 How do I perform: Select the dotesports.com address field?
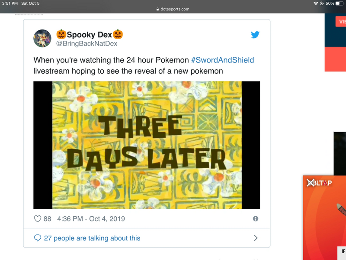click(173, 9)
